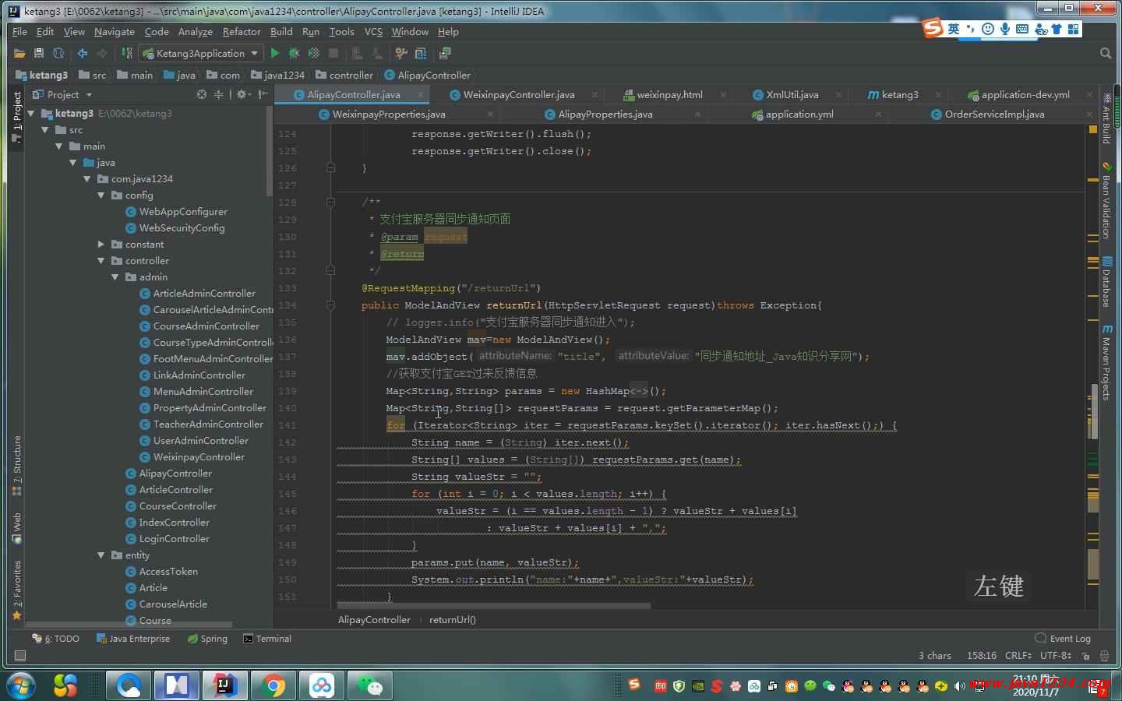Open the Event Log
Viewport: 1122px width, 701px height.
point(1063,638)
